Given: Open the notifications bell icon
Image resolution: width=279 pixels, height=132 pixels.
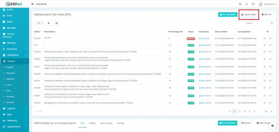Looking at the screenshot, I should 247,4.
